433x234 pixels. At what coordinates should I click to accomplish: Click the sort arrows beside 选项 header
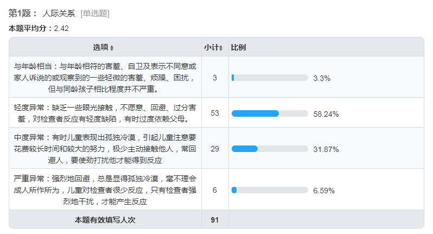pyautogui.click(x=112, y=47)
